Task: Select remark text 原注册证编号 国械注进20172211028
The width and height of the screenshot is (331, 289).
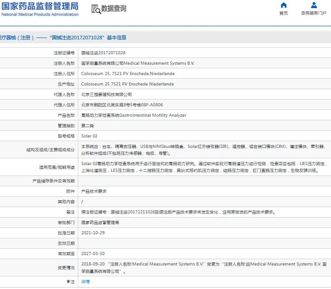Action: (179, 212)
